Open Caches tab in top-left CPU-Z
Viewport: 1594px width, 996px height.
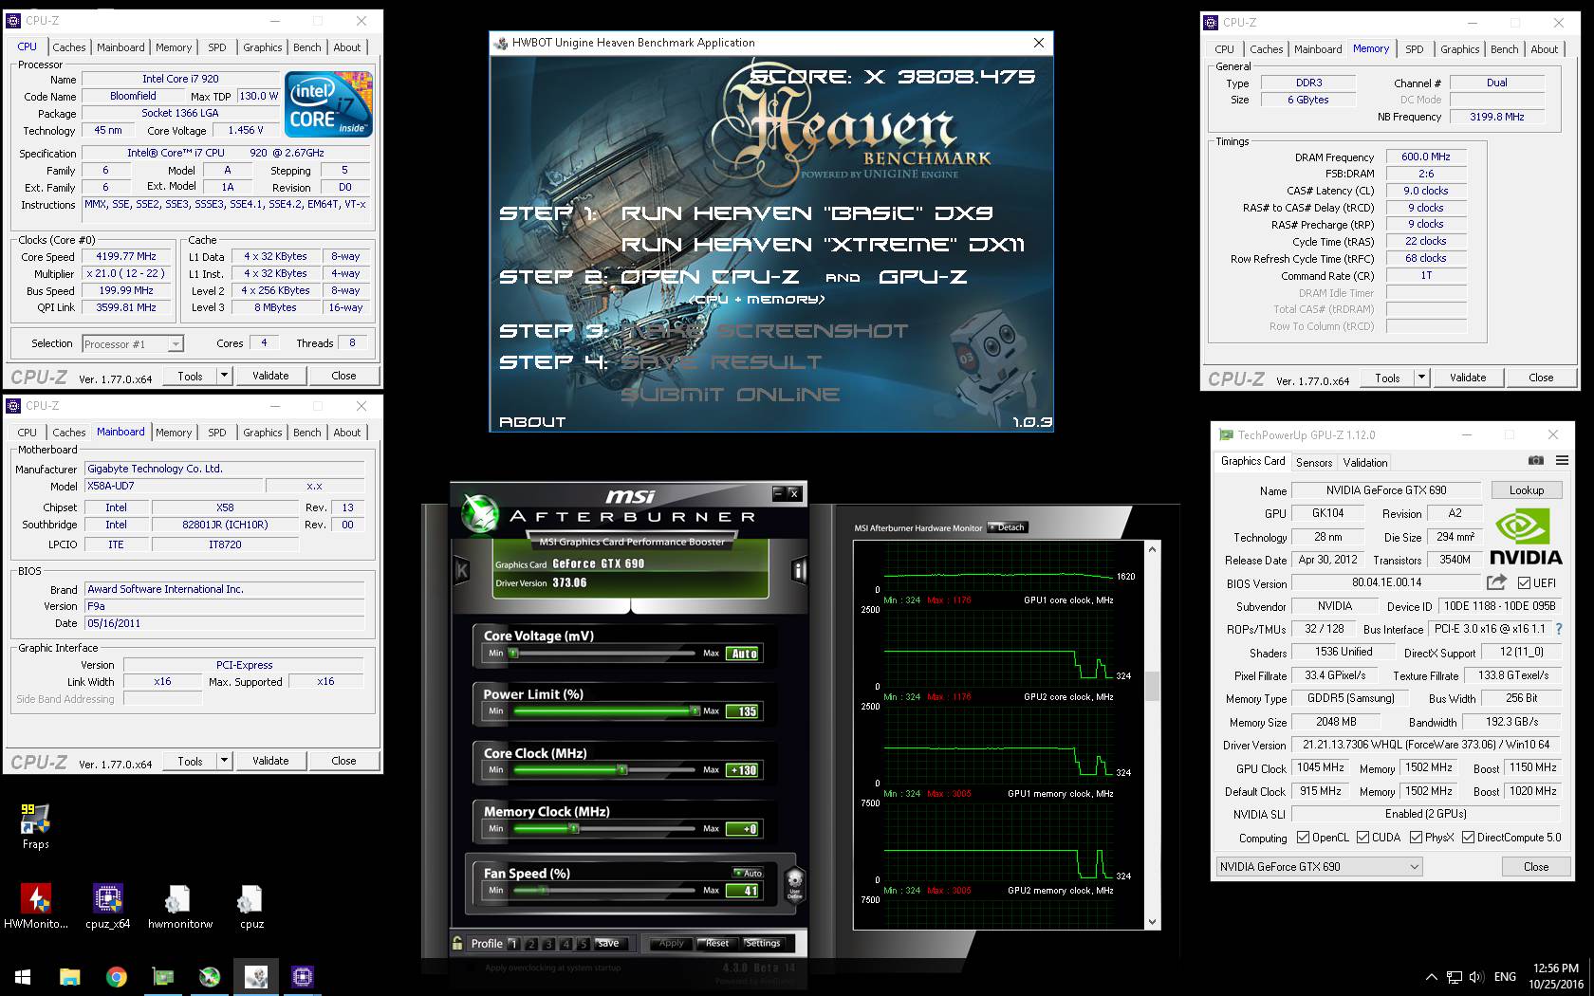pos(68,46)
